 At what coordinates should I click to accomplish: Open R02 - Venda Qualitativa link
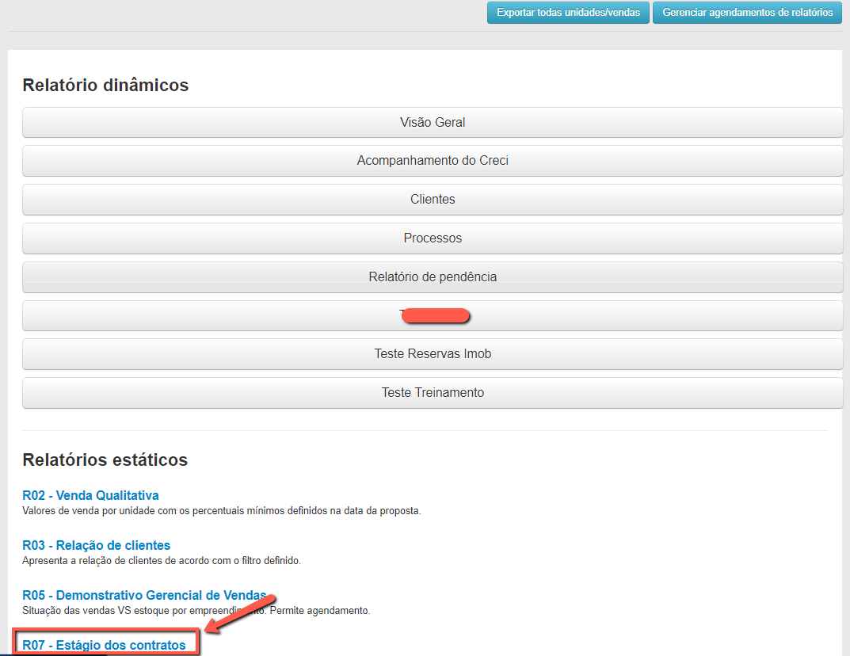click(x=90, y=496)
